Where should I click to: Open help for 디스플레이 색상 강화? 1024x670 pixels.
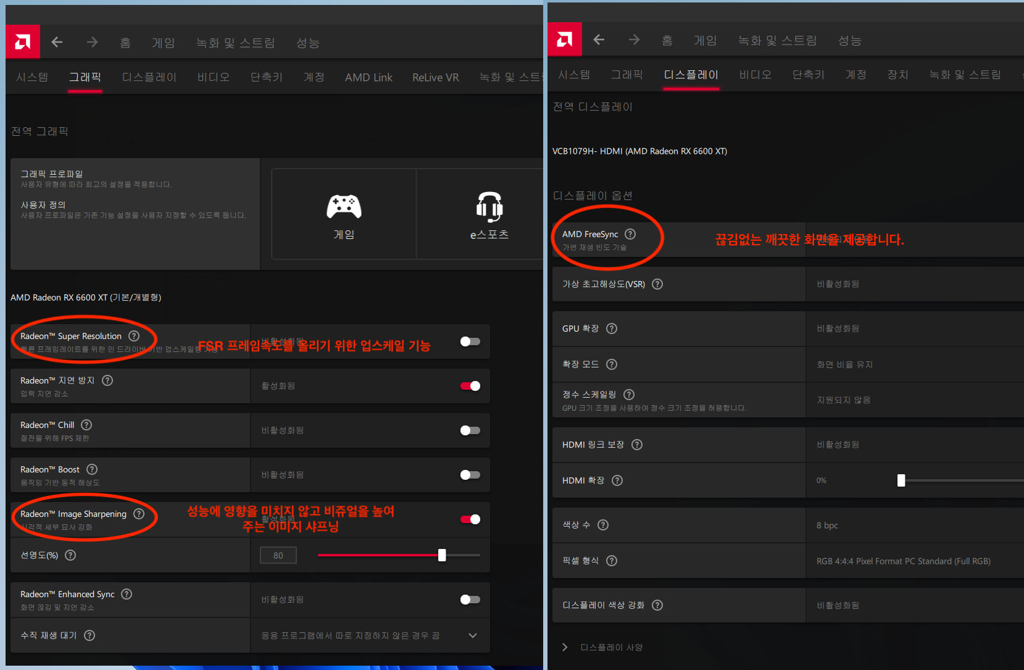[657, 605]
